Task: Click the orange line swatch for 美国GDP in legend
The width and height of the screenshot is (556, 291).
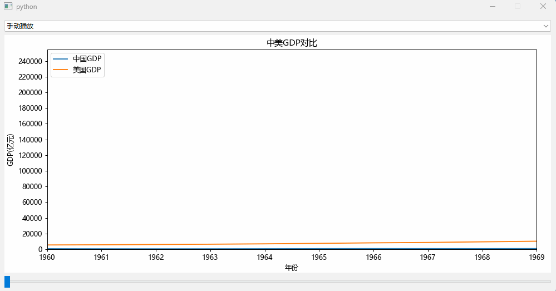Action: pos(60,70)
